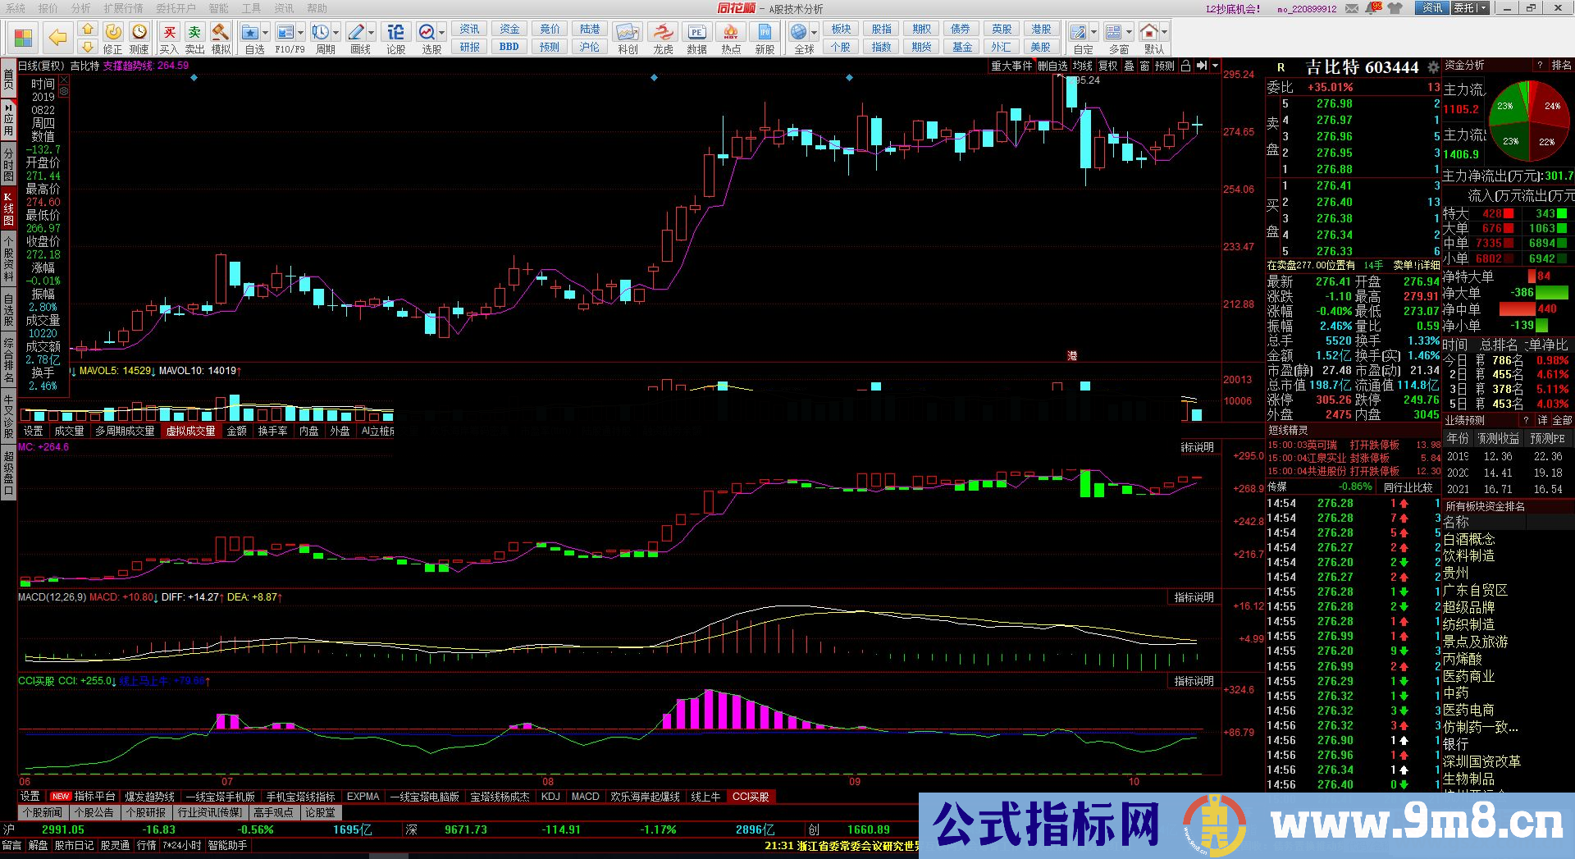Open the mail envelope icon in title bar
This screenshot has height=859, width=1575.
[x=1350, y=8]
